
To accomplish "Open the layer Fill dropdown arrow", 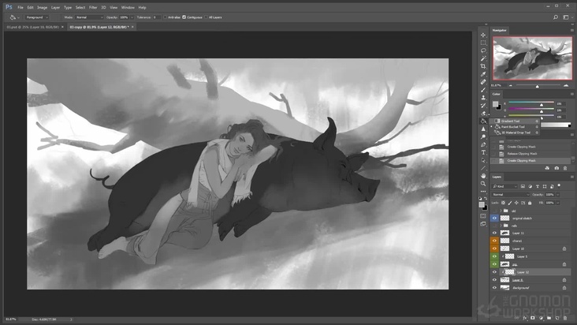I will point(558,203).
